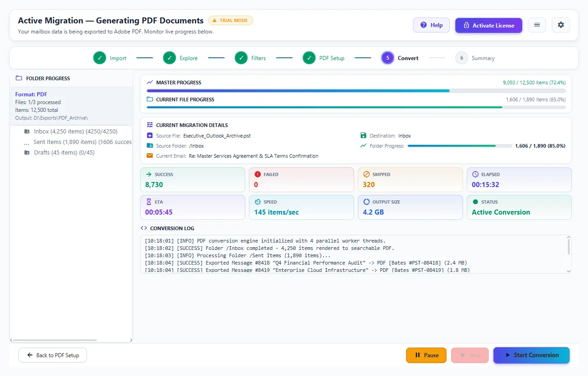Image resolution: width=588 pixels, height=376 pixels.
Task: Return to the PDF Setup step
Action: click(x=323, y=58)
